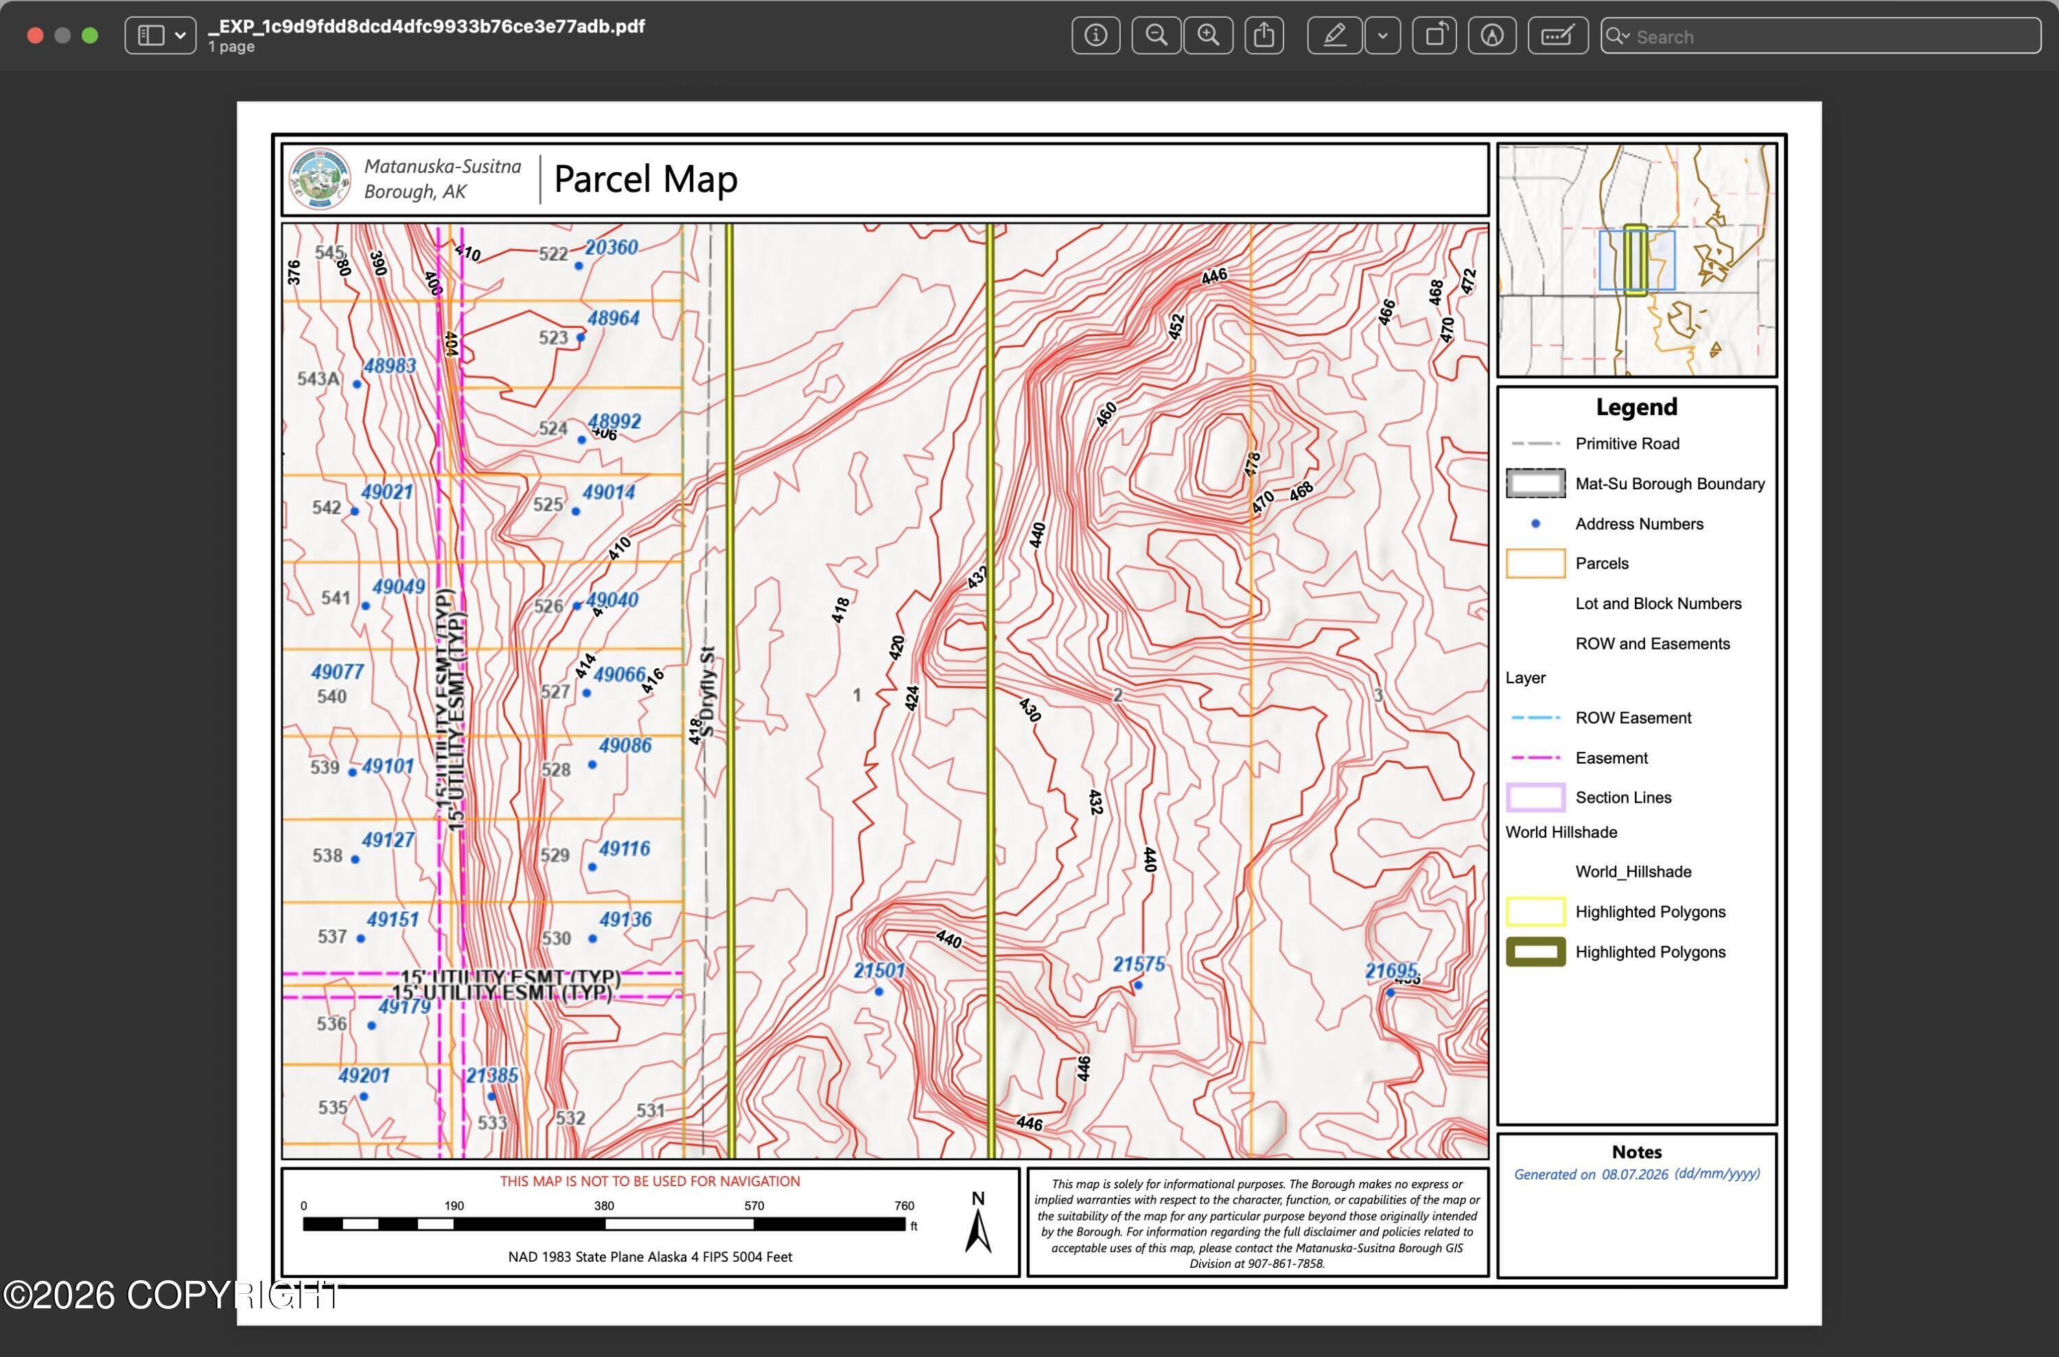Show the document info inspector
This screenshot has width=2059, height=1357.
1095,36
